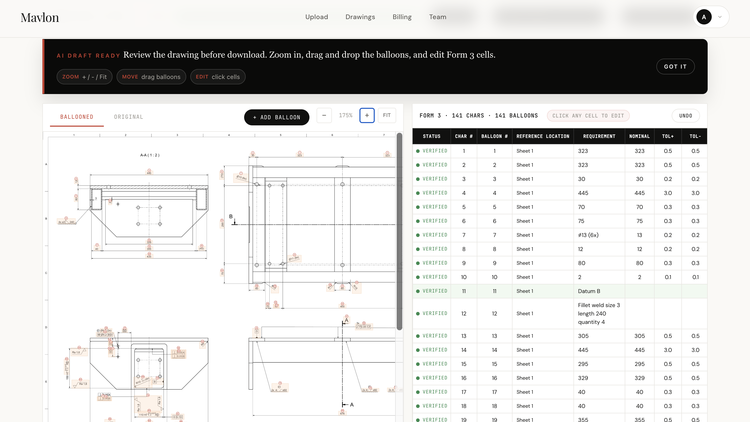Click the EDIT click cells chip
The width and height of the screenshot is (750, 422).
(x=218, y=77)
